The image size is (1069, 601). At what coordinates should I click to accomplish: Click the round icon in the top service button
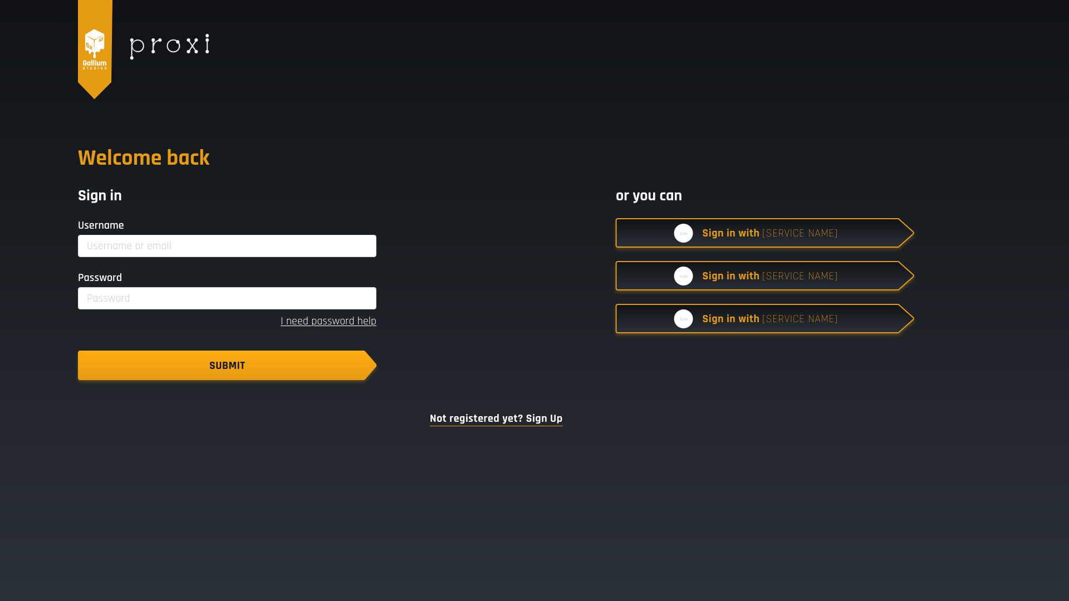point(683,233)
